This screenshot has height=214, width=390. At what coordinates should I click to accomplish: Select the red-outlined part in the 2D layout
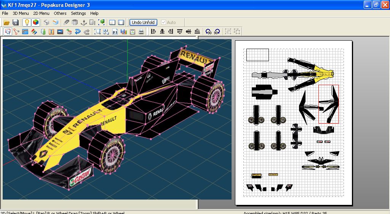point(329,104)
